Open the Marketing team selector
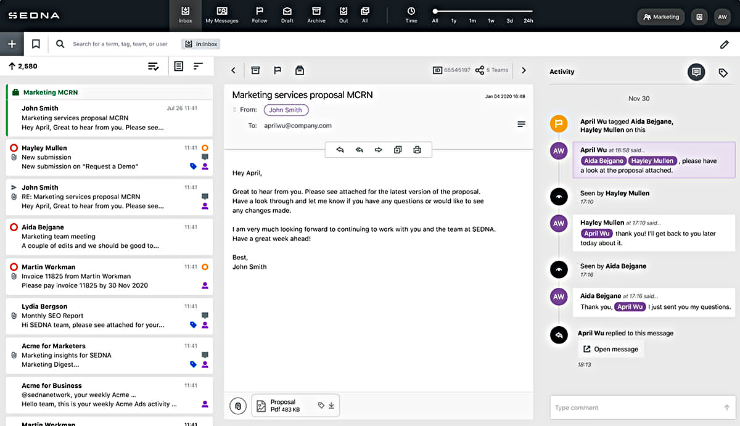Viewport: 740px width, 426px height. pos(661,17)
